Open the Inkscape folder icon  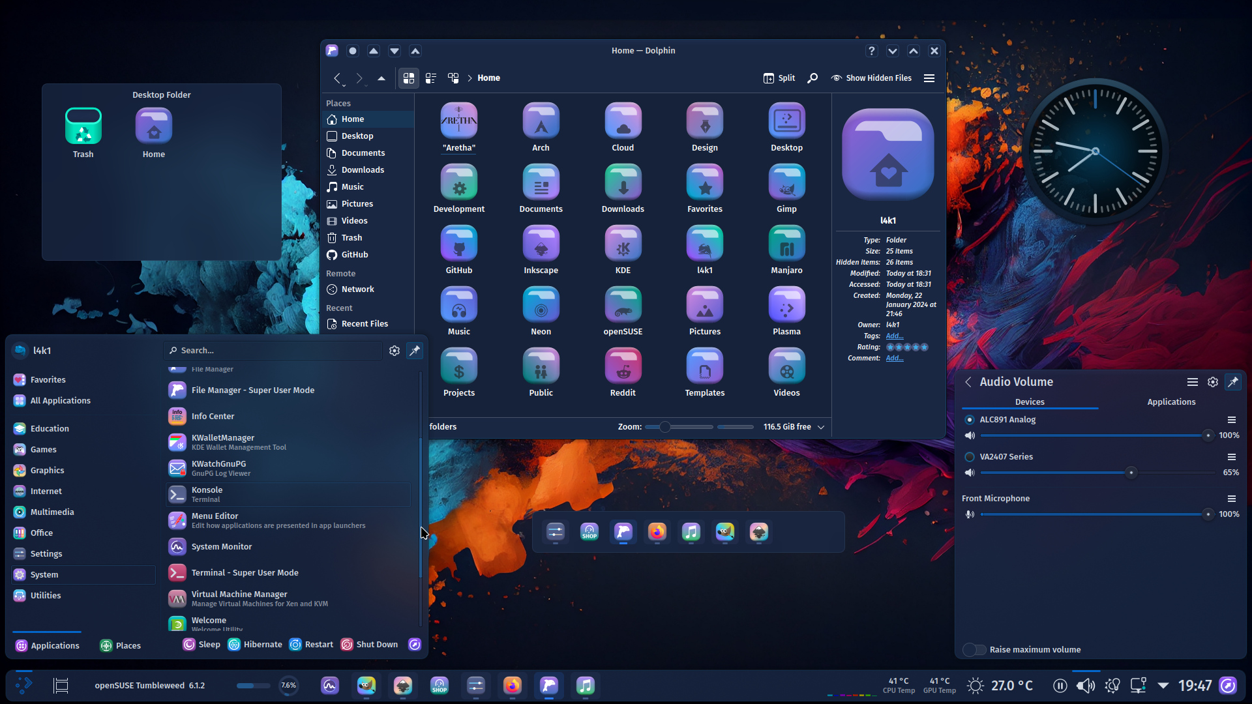(541, 244)
